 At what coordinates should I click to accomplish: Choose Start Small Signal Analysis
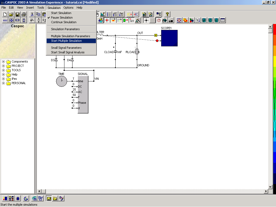tap(71, 52)
